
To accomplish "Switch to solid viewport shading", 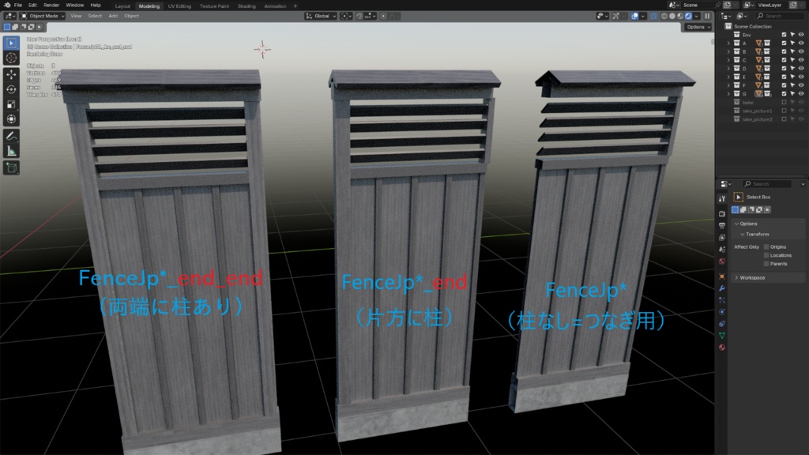I will point(672,16).
